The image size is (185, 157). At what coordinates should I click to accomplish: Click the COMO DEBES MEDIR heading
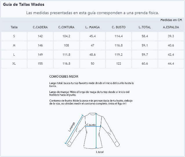(64, 76)
